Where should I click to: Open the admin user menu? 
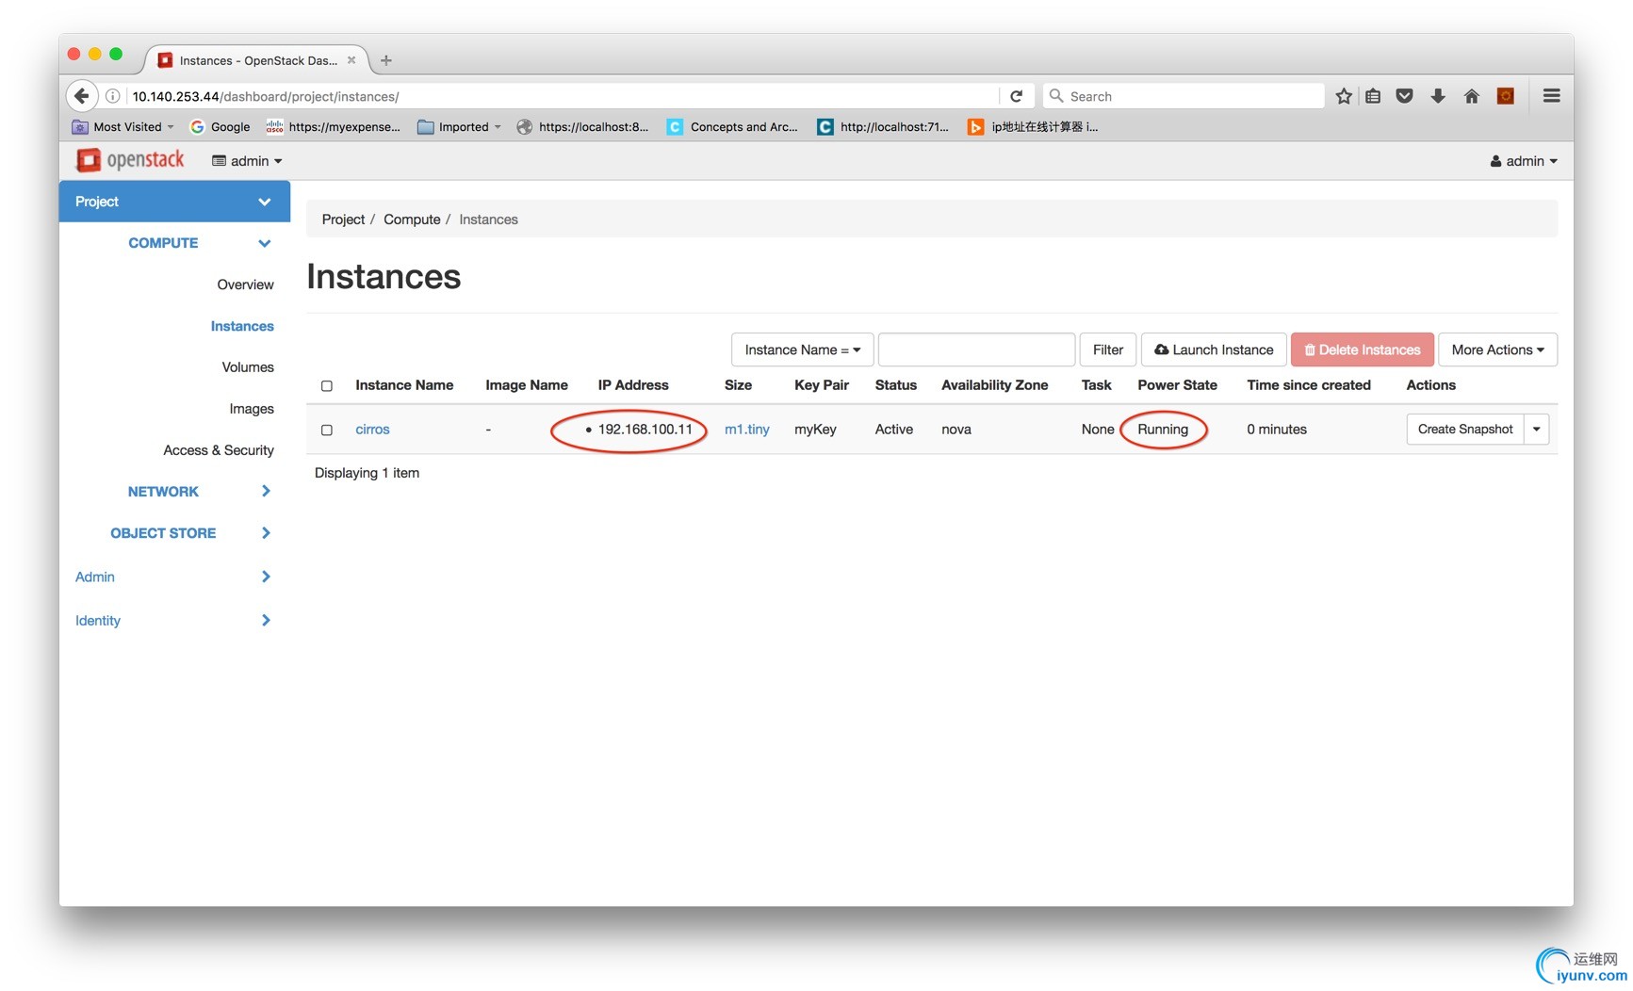pos(1524,161)
